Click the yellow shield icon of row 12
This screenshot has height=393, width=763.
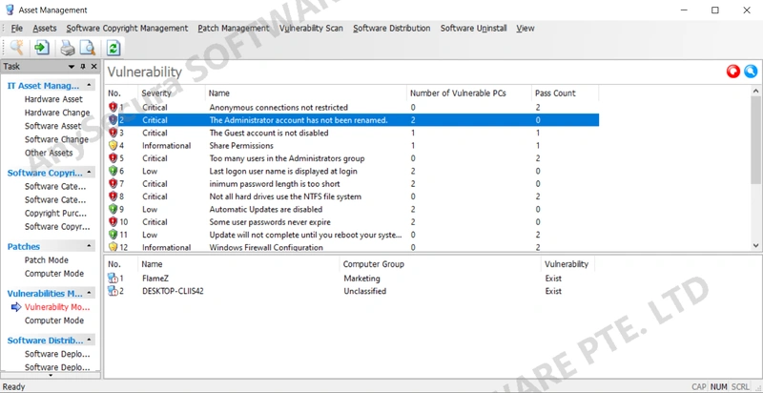click(x=113, y=247)
